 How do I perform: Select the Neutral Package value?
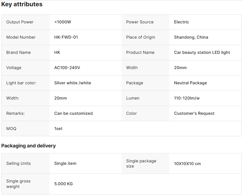click(191, 83)
